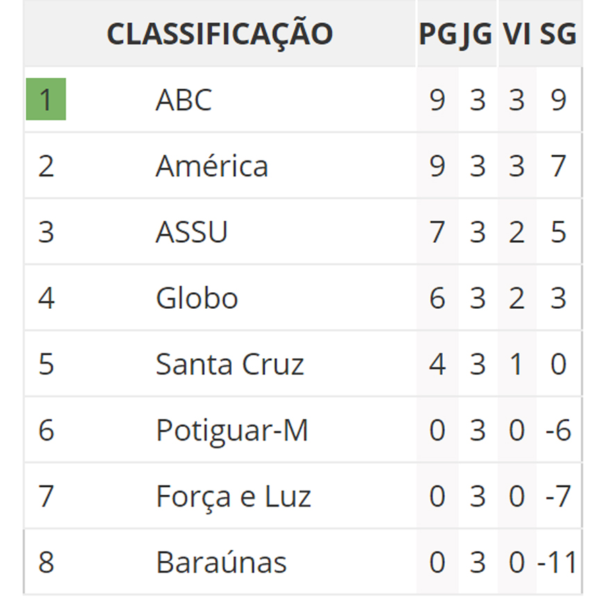Click the PG points column header
This screenshot has height=601, width=608.
tap(438, 34)
